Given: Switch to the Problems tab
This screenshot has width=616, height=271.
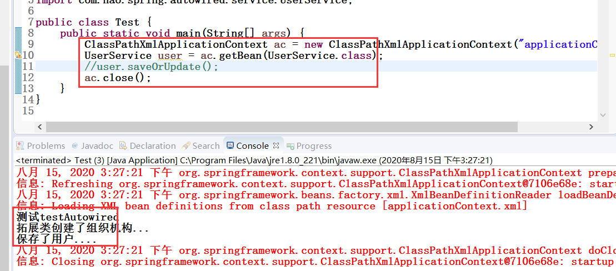Looking at the screenshot, I should pyautogui.click(x=41, y=145).
